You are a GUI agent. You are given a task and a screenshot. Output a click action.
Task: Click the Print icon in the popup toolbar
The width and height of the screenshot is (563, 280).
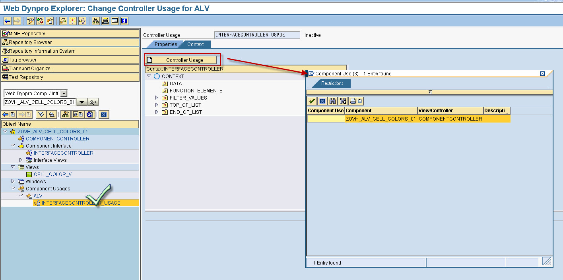click(353, 101)
